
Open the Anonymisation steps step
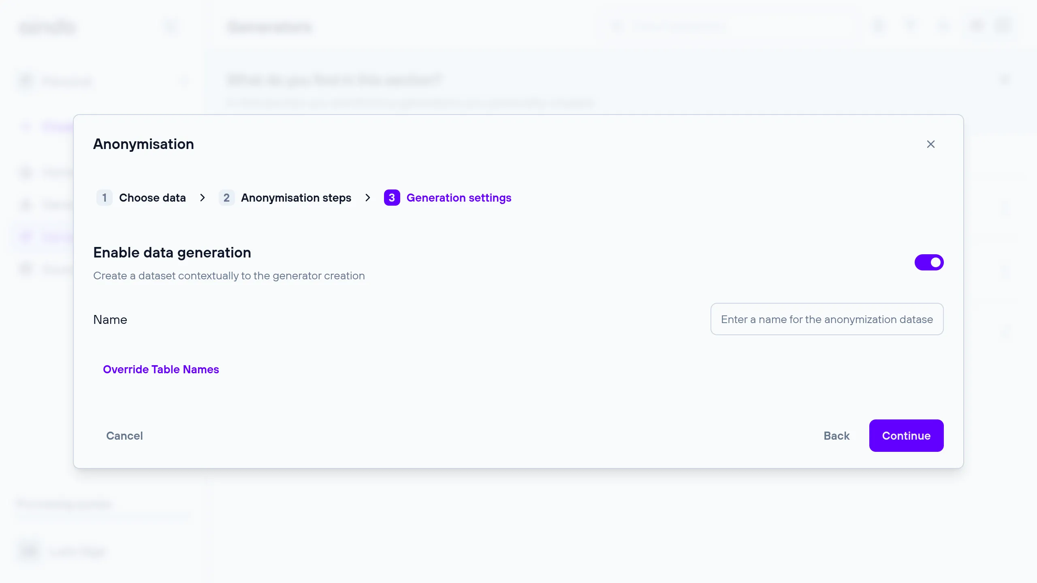pos(296,198)
